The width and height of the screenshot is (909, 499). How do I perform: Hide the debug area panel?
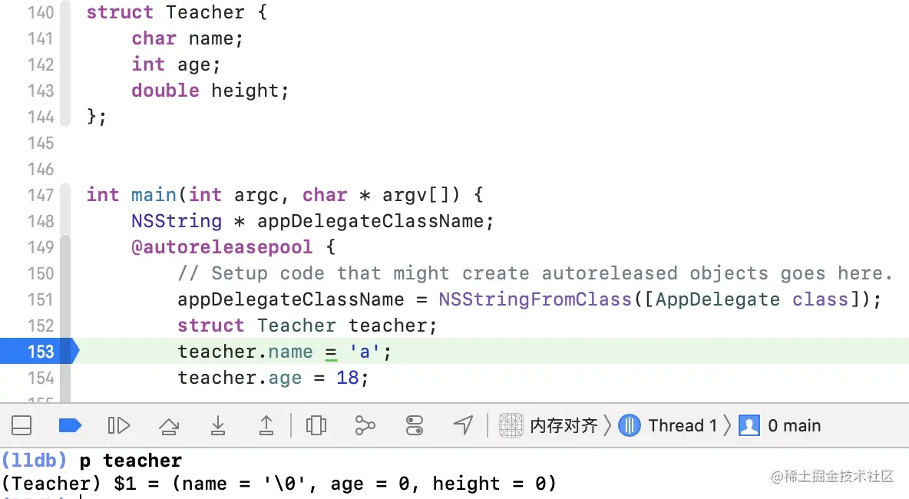21,425
